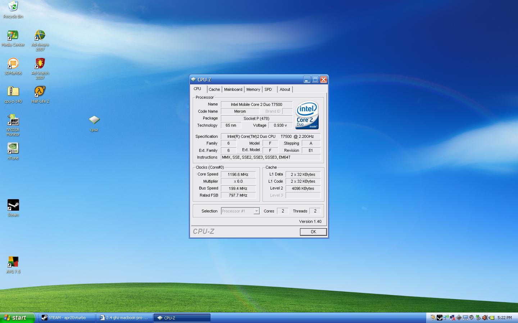518x323 pixels.
Task: Click the NVIDIA tray icon
Action: pyautogui.click(x=491, y=318)
